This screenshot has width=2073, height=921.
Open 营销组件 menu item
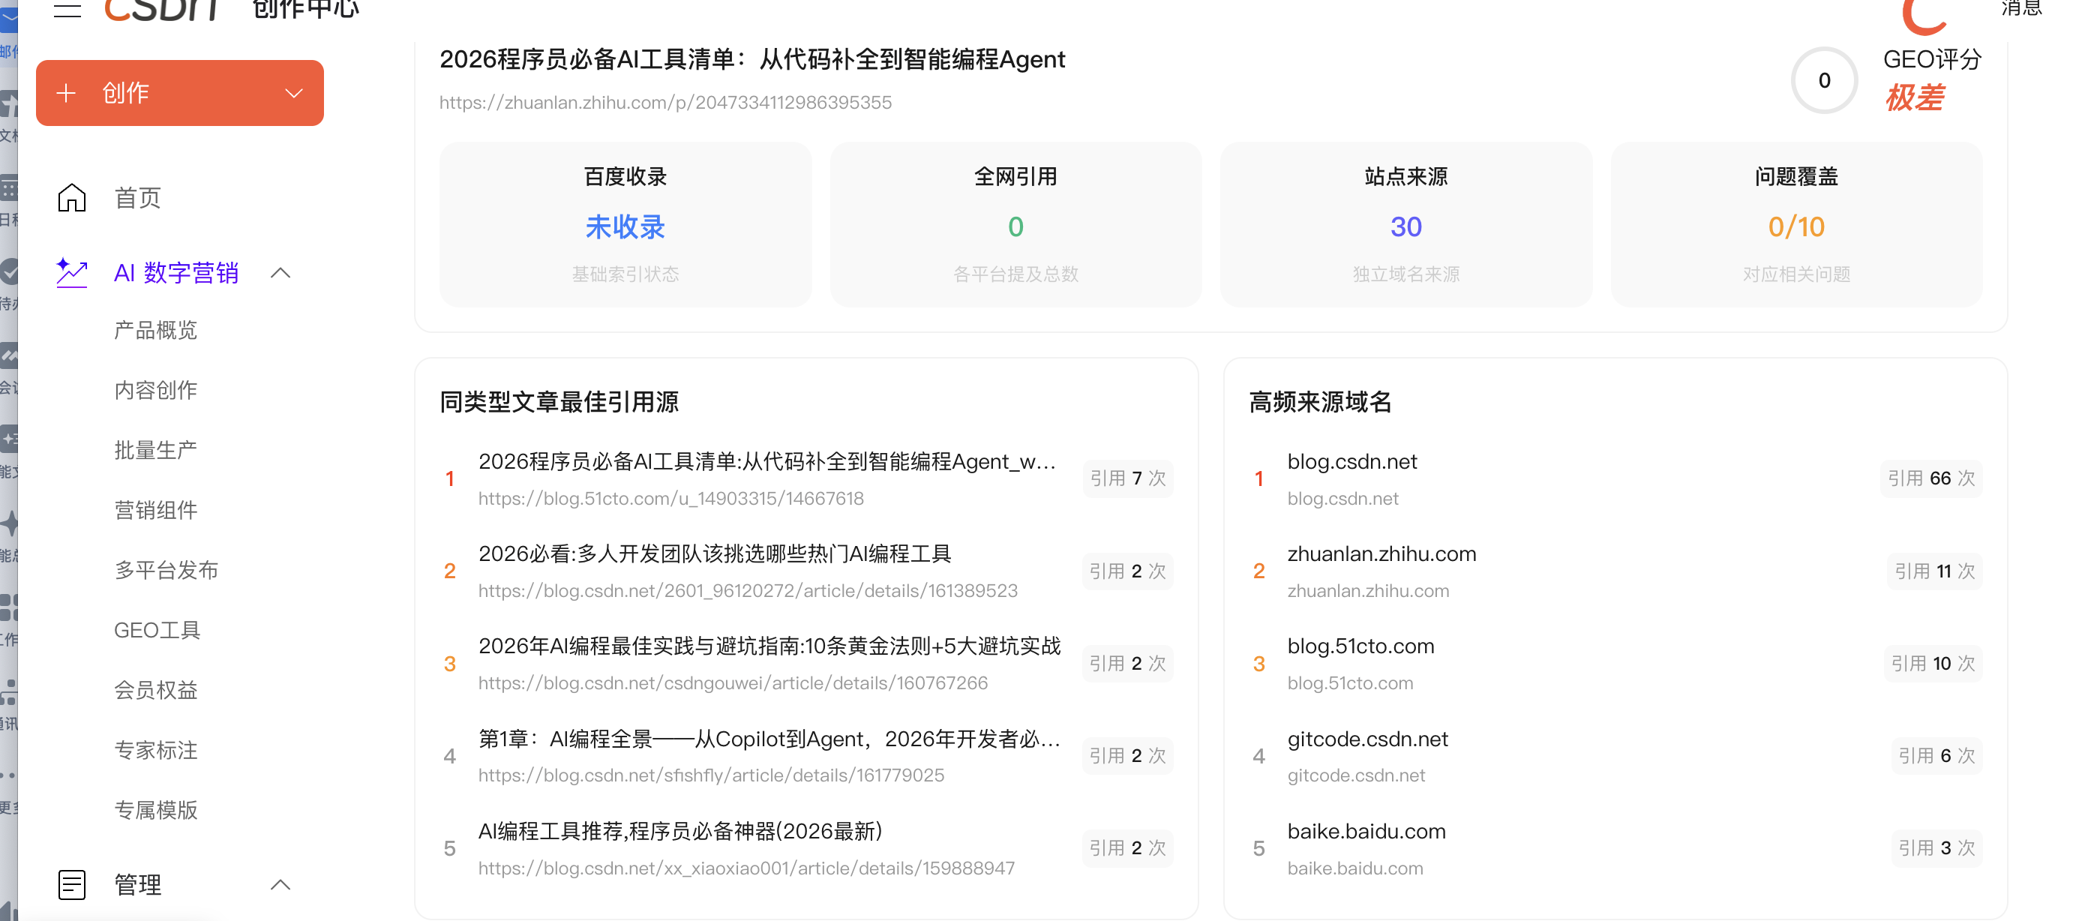click(x=156, y=509)
